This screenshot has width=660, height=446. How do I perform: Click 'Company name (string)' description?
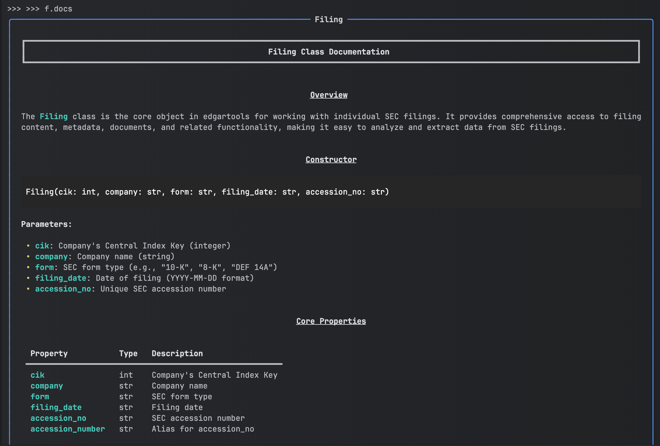point(126,257)
